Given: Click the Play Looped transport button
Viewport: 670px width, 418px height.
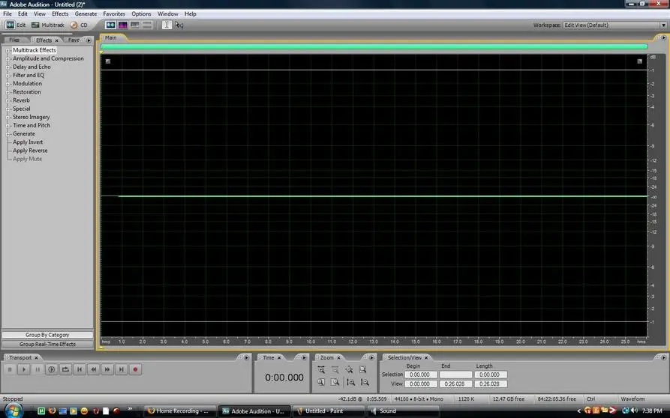Looking at the screenshot, I should pyautogui.click(x=65, y=369).
